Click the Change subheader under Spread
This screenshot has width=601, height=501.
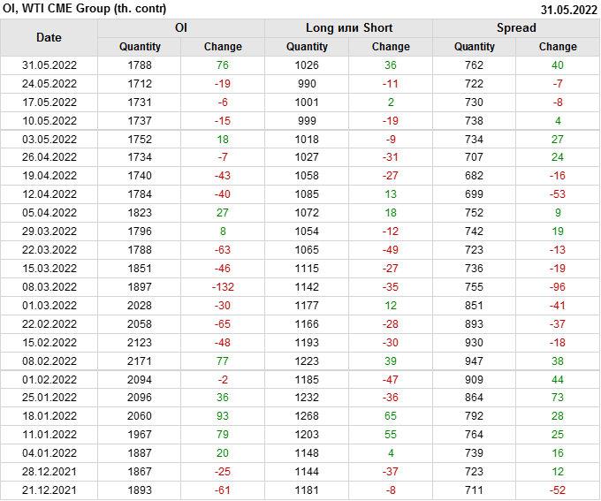point(558,47)
